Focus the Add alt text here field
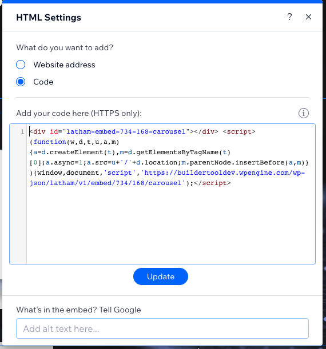 point(162,328)
